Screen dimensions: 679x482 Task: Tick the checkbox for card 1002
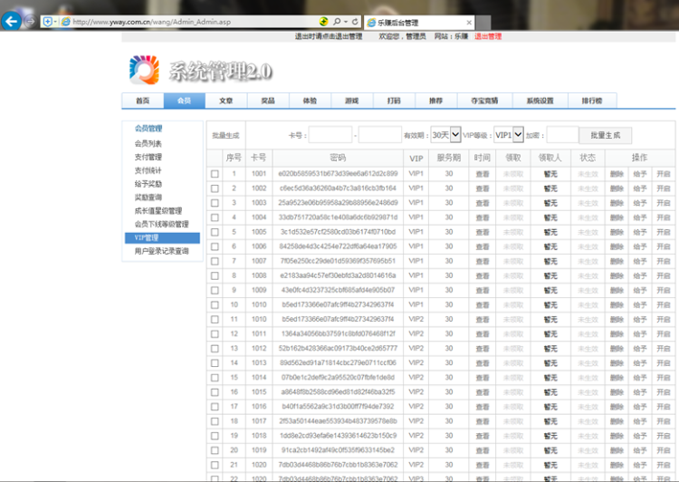click(215, 188)
